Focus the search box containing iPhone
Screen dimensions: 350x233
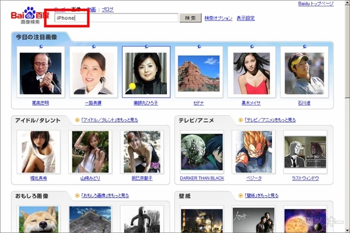point(116,18)
